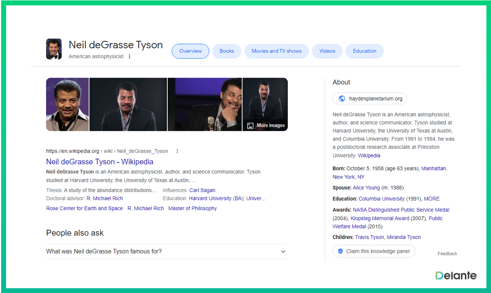
Task: Click the haydenplanetarium.org button
Action: tap(370, 99)
